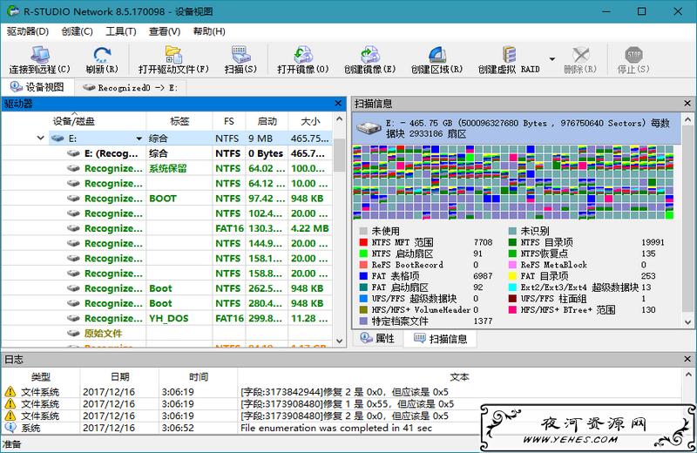Click NTFS MFT 范围 red color swatch
The height and width of the screenshot is (453, 697).
click(363, 242)
